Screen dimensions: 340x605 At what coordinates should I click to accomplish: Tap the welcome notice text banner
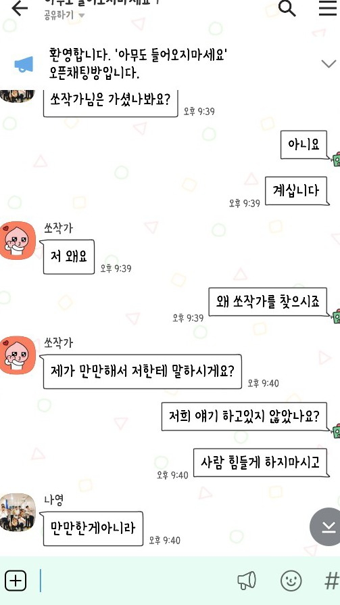tap(137, 63)
